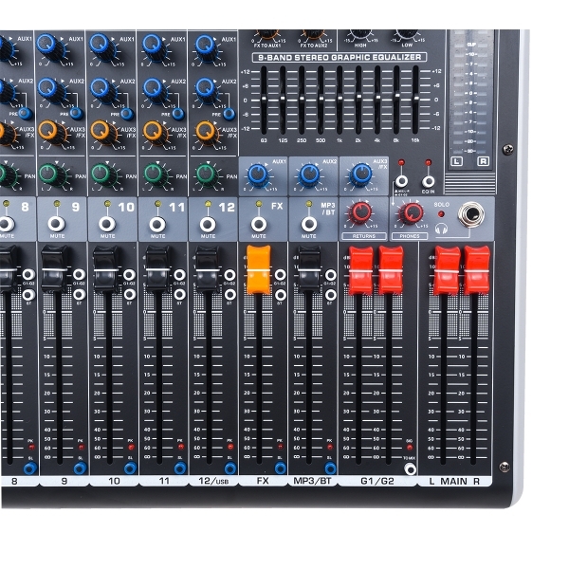This screenshot has width=569, height=569.
Task: Mute channel 10
Action: (x=107, y=224)
